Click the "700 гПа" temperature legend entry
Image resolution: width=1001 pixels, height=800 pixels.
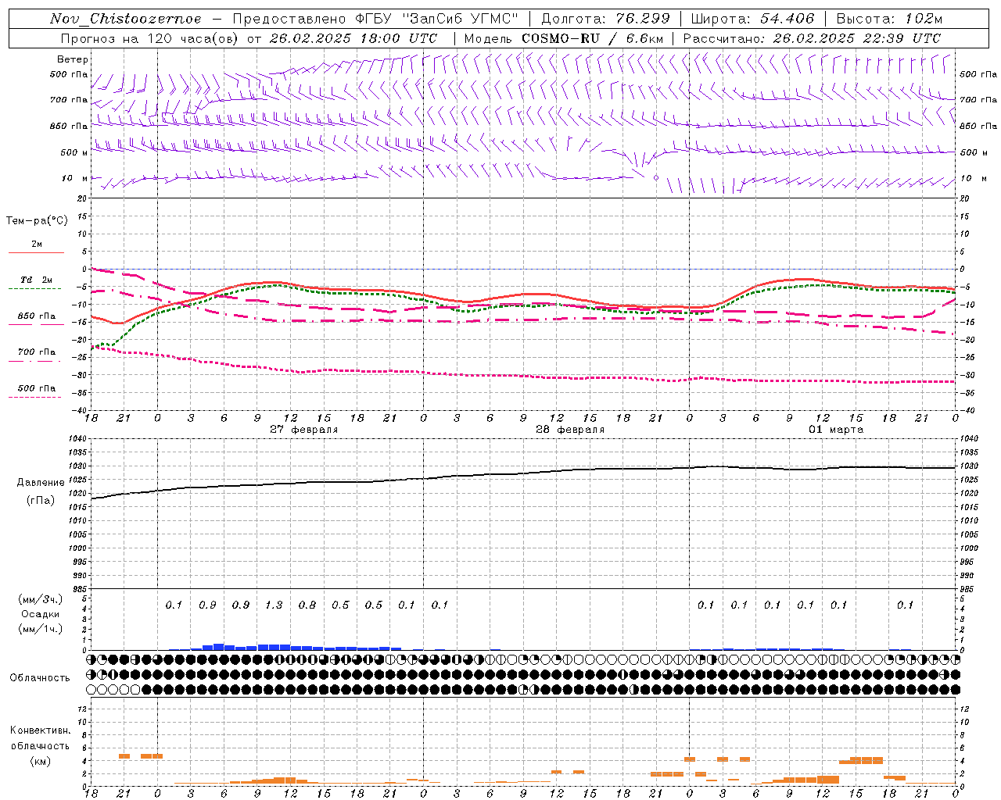(37, 352)
